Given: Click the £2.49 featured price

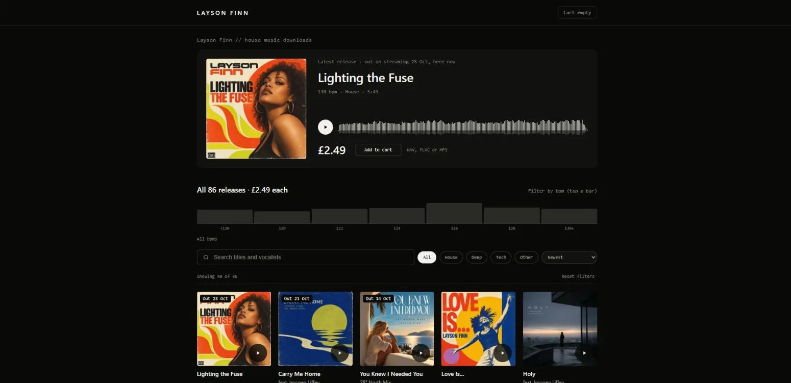Looking at the screenshot, I should [332, 150].
